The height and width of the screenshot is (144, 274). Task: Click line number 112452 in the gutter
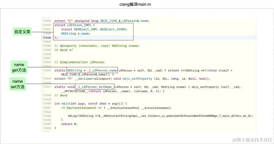click(x=47, y=112)
